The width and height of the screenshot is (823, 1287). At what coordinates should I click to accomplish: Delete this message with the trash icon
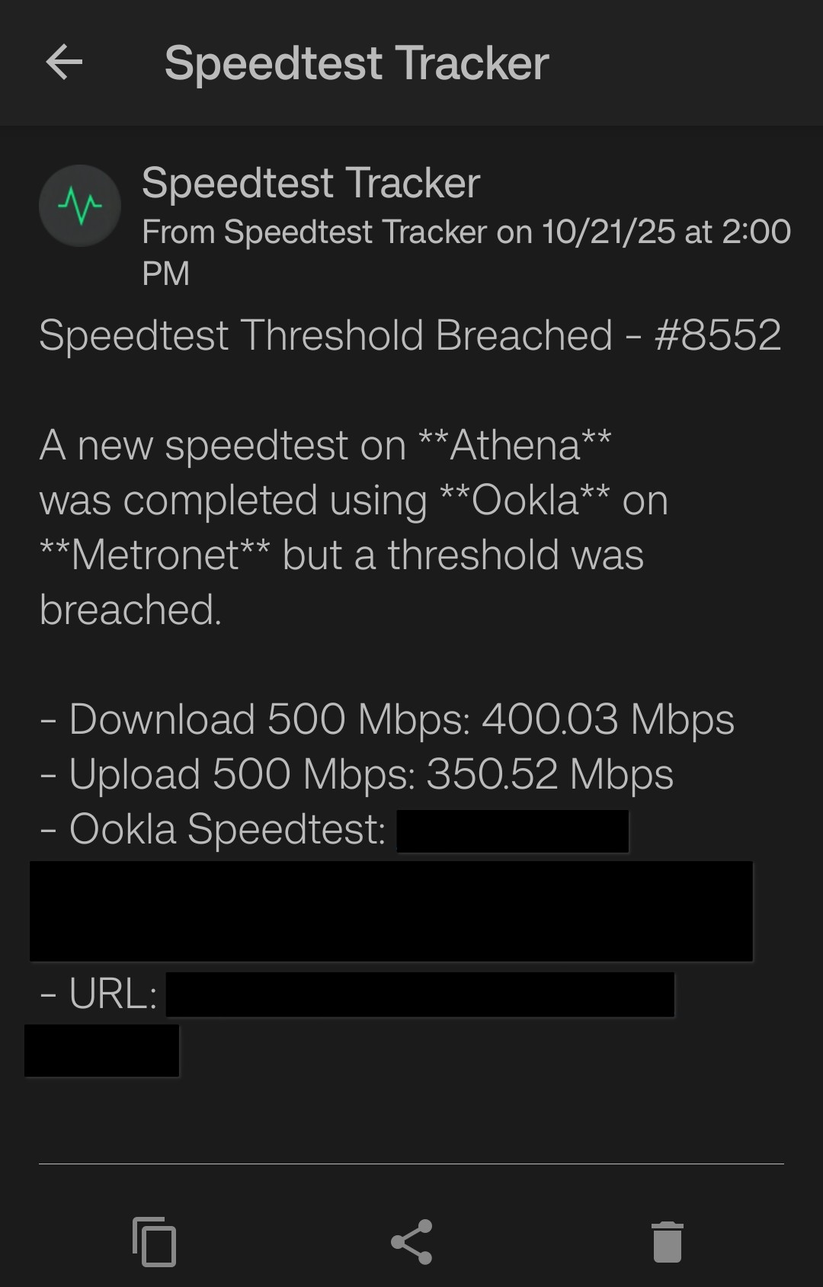click(x=668, y=1242)
